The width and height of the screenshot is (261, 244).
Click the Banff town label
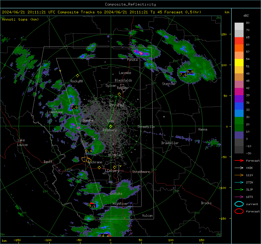pos(48,162)
